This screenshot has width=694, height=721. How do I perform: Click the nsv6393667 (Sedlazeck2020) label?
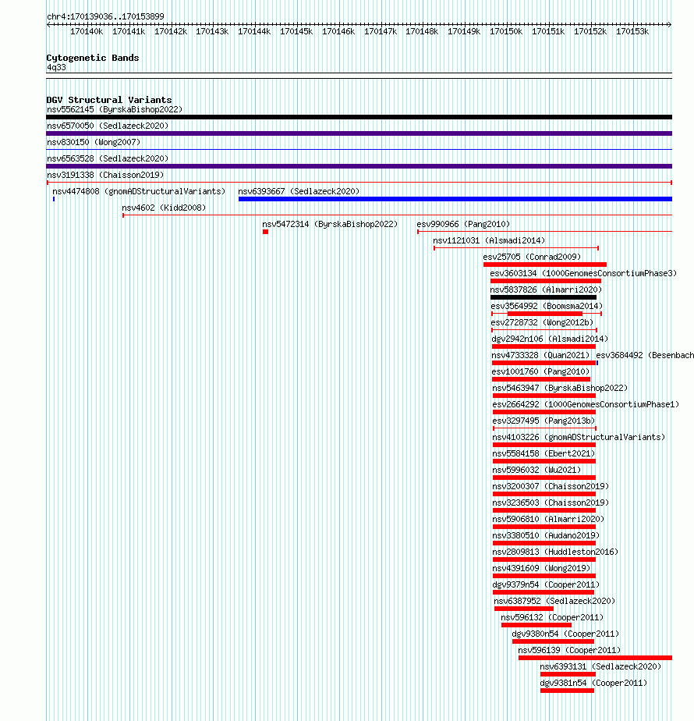pyautogui.click(x=299, y=191)
